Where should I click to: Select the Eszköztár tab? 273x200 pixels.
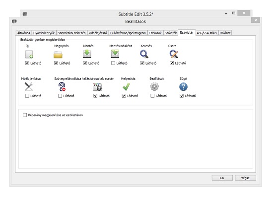tap(187, 33)
